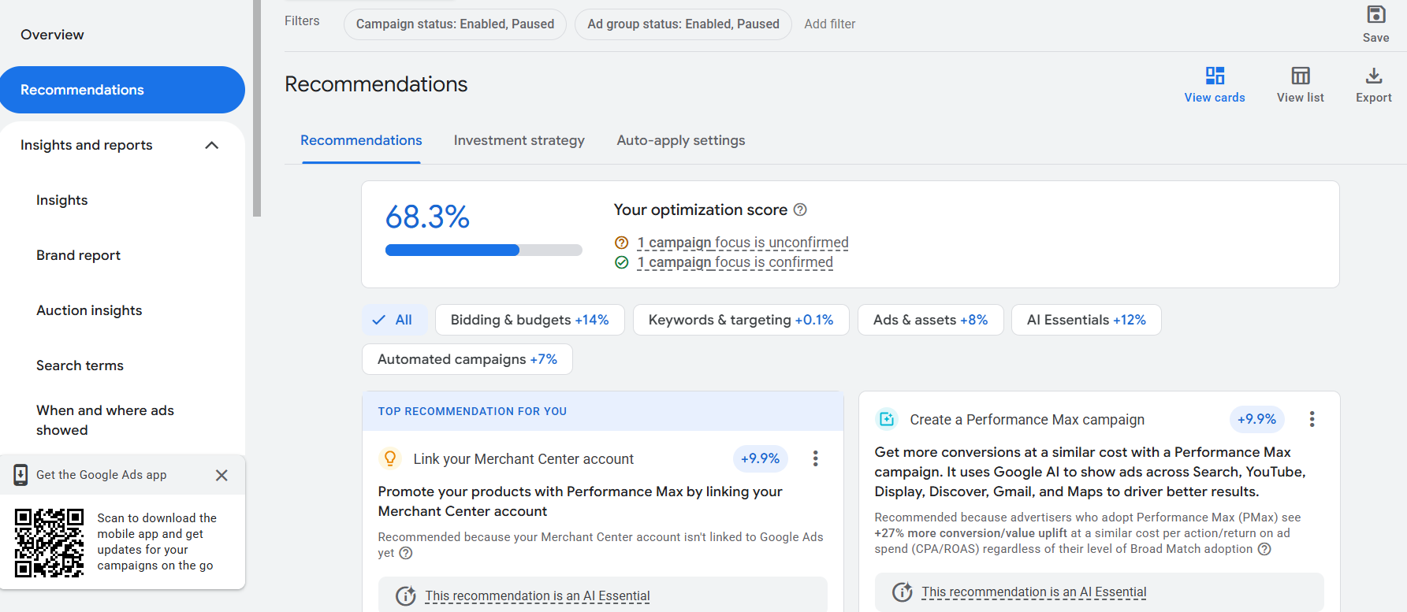Image resolution: width=1407 pixels, height=612 pixels.
Task: Filter by Bidding & budgets recommendations
Action: [530, 320]
